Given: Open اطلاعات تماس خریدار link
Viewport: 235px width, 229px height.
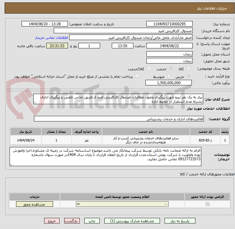Looking at the screenshot, I should coord(52,38).
